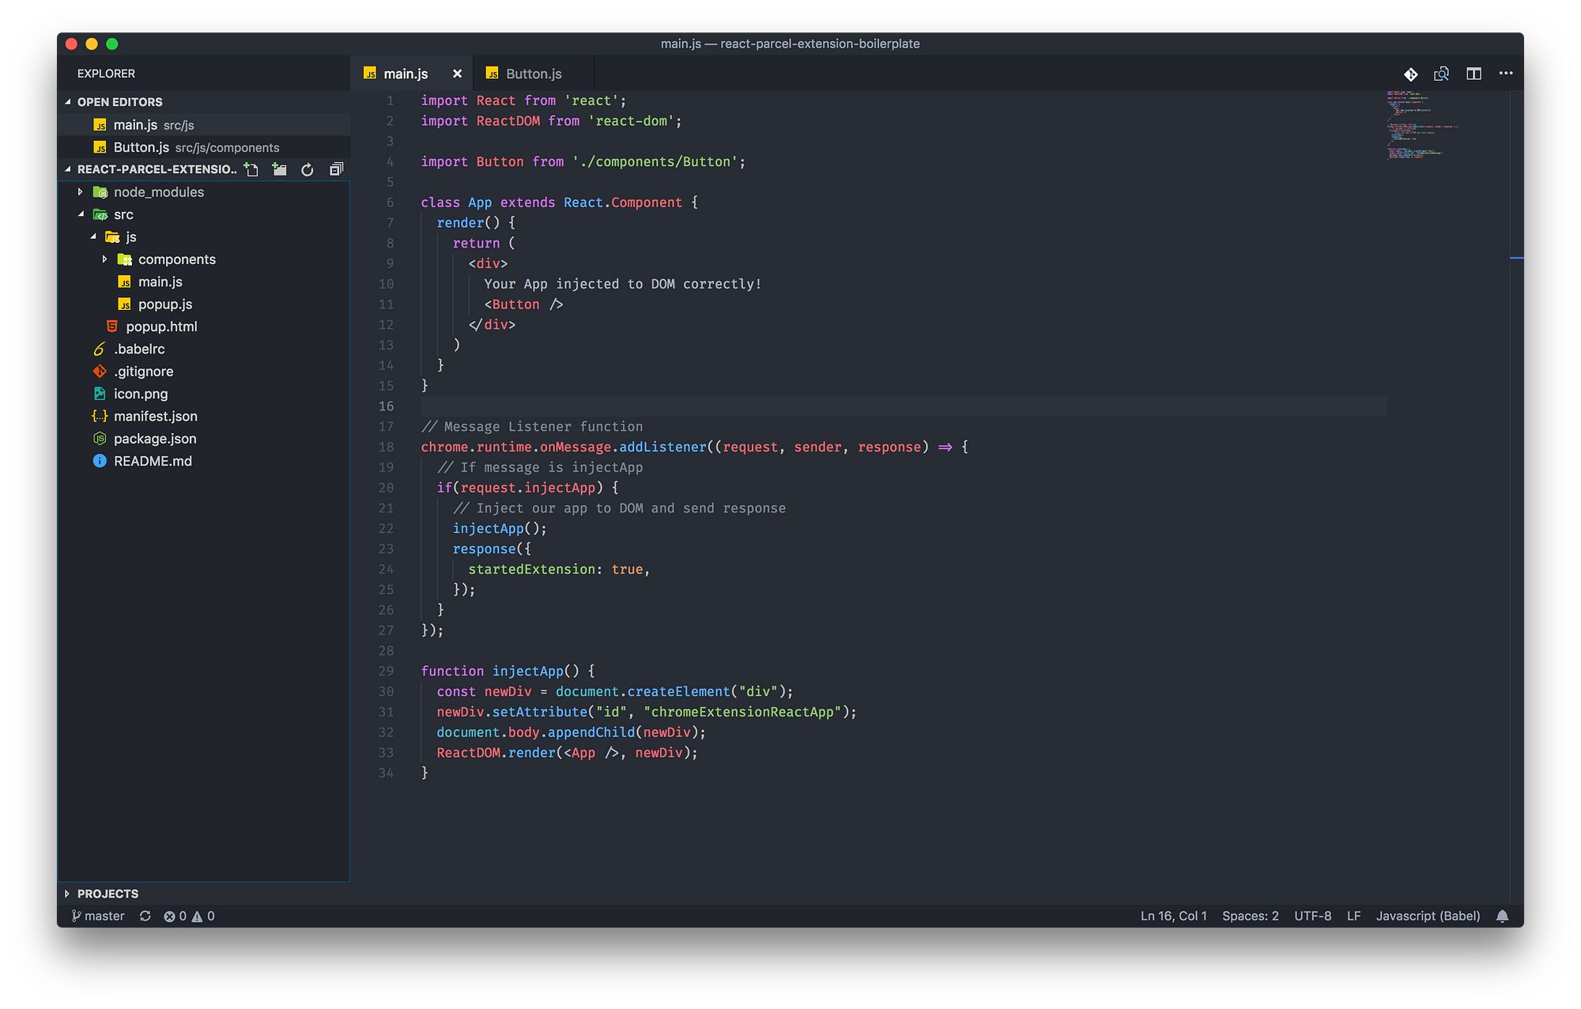1581x1009 pixels.
Task: Click the New File icon in explorer
Action: point(251,169)
